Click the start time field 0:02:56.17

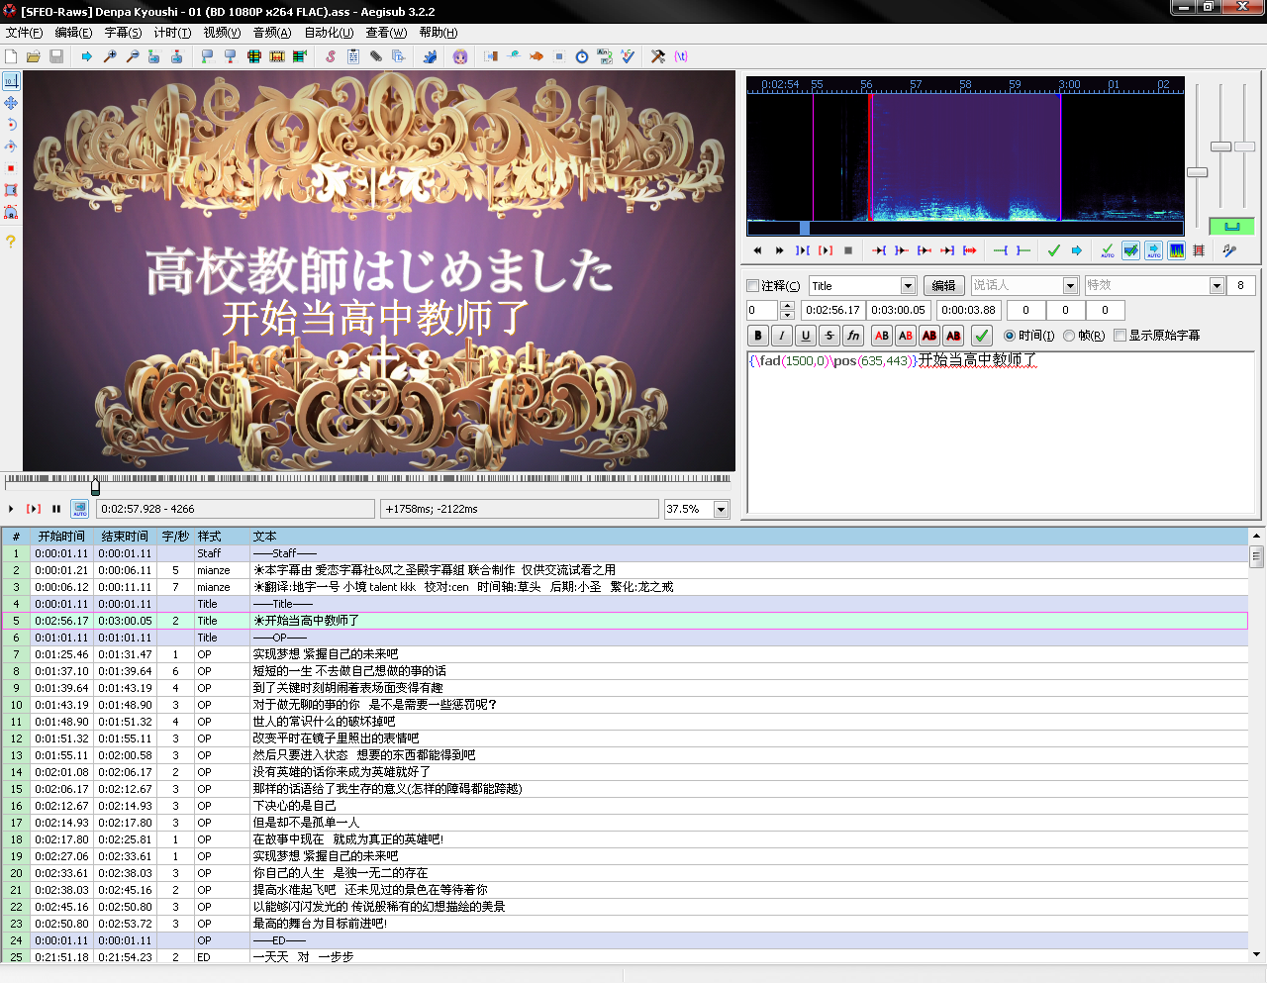click(832, 310)
